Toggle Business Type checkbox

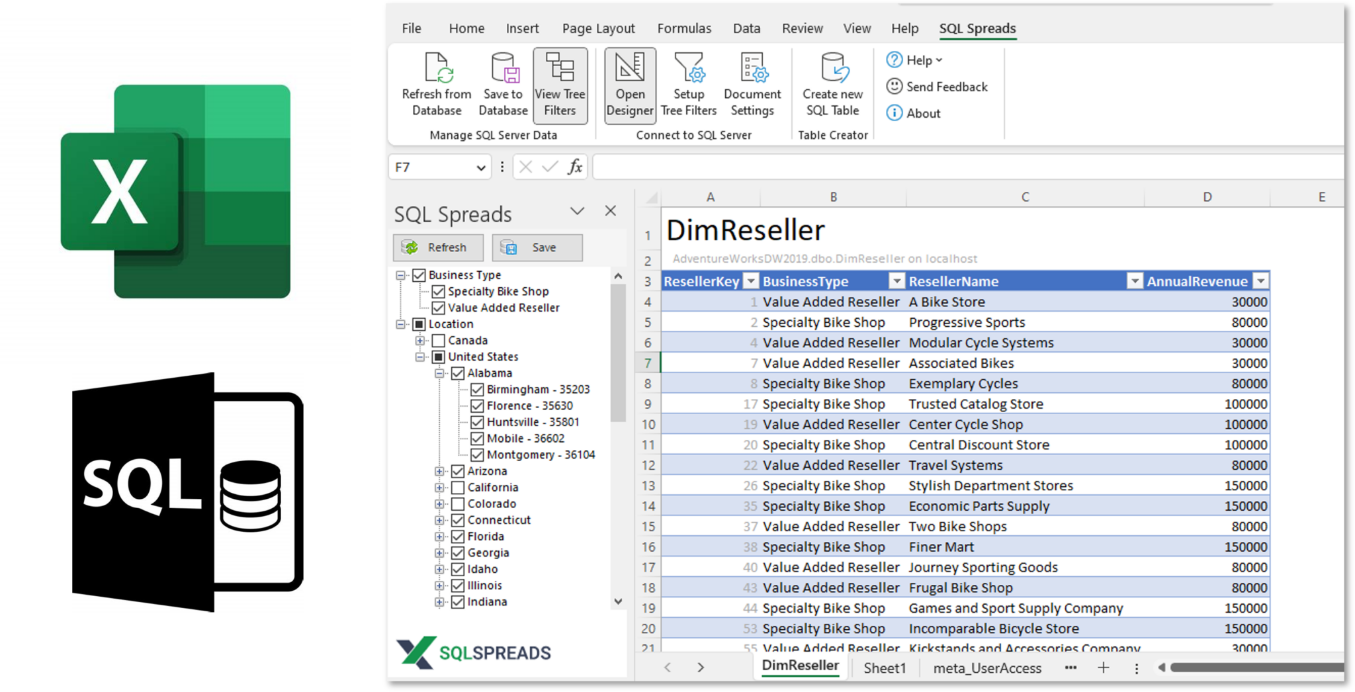(419, 275)
